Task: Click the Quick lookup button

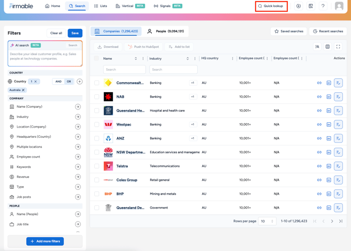Action: click(271, 6)
